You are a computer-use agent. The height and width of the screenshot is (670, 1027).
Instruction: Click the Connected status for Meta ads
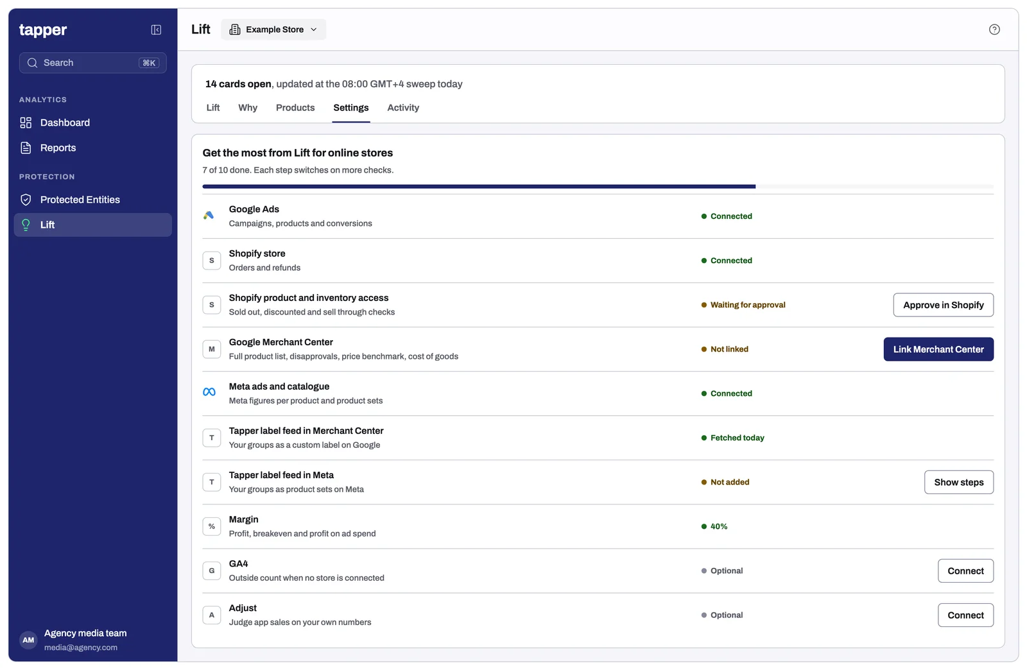point(727,393)
